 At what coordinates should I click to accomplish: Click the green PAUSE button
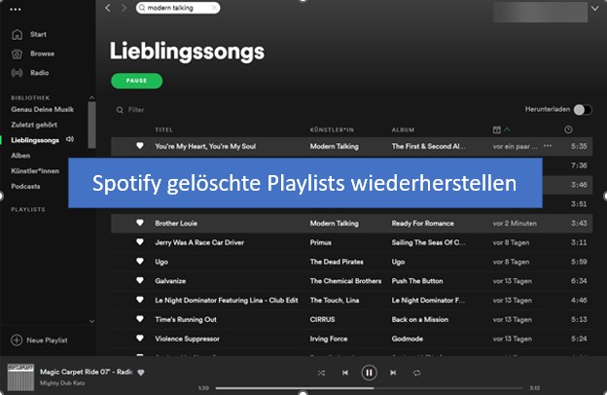click(x=136, y=82)
